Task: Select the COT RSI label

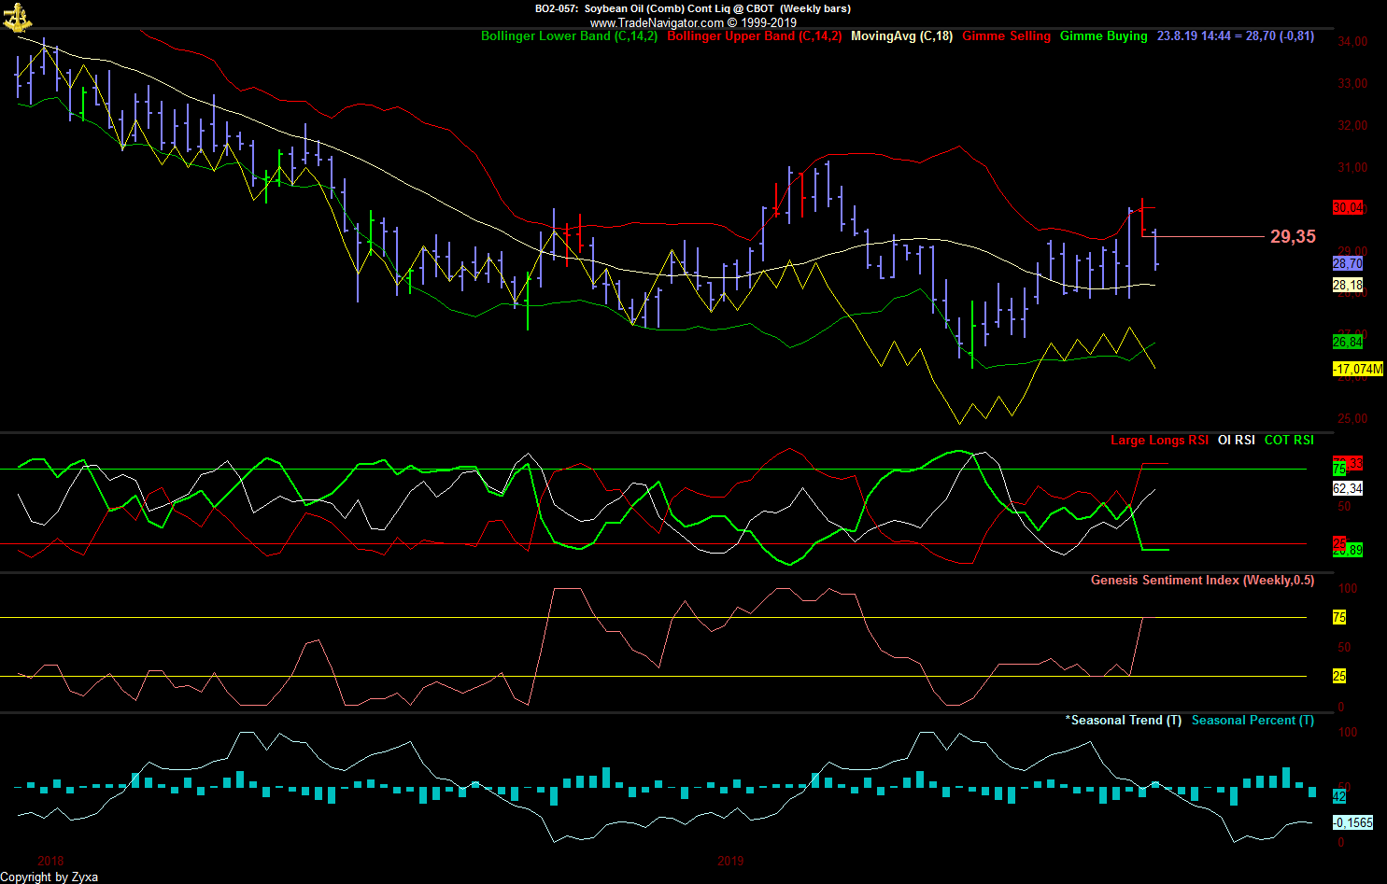Action: [x=1289, y=440]
